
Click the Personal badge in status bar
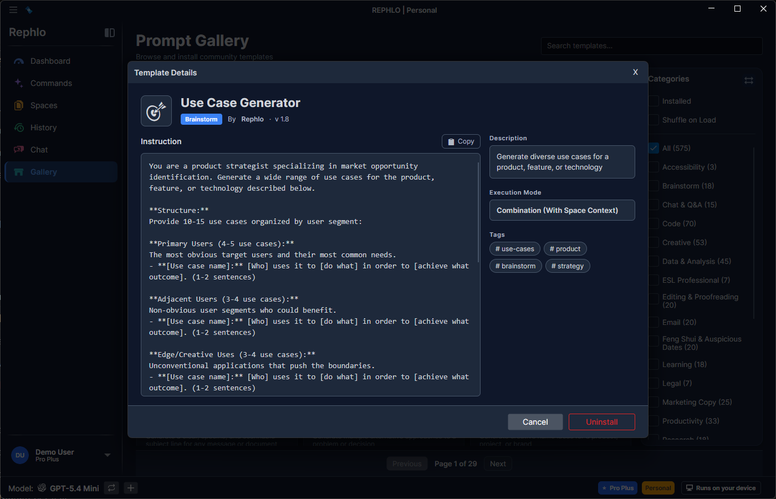(x=658, y=488)
